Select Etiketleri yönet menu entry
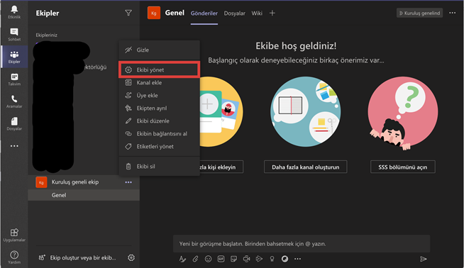The image size is (464, 268). click(159, 147)
